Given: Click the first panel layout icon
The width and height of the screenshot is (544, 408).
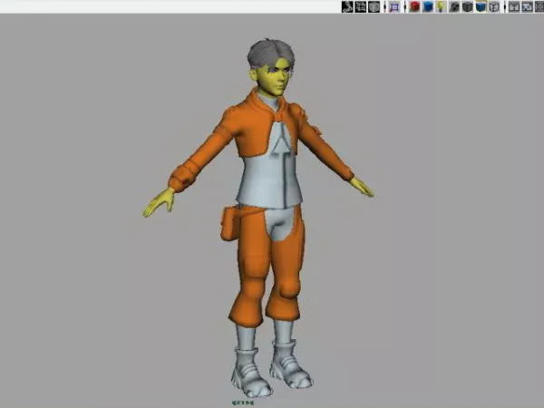Looking at the screenshot, I should (514, 6).
